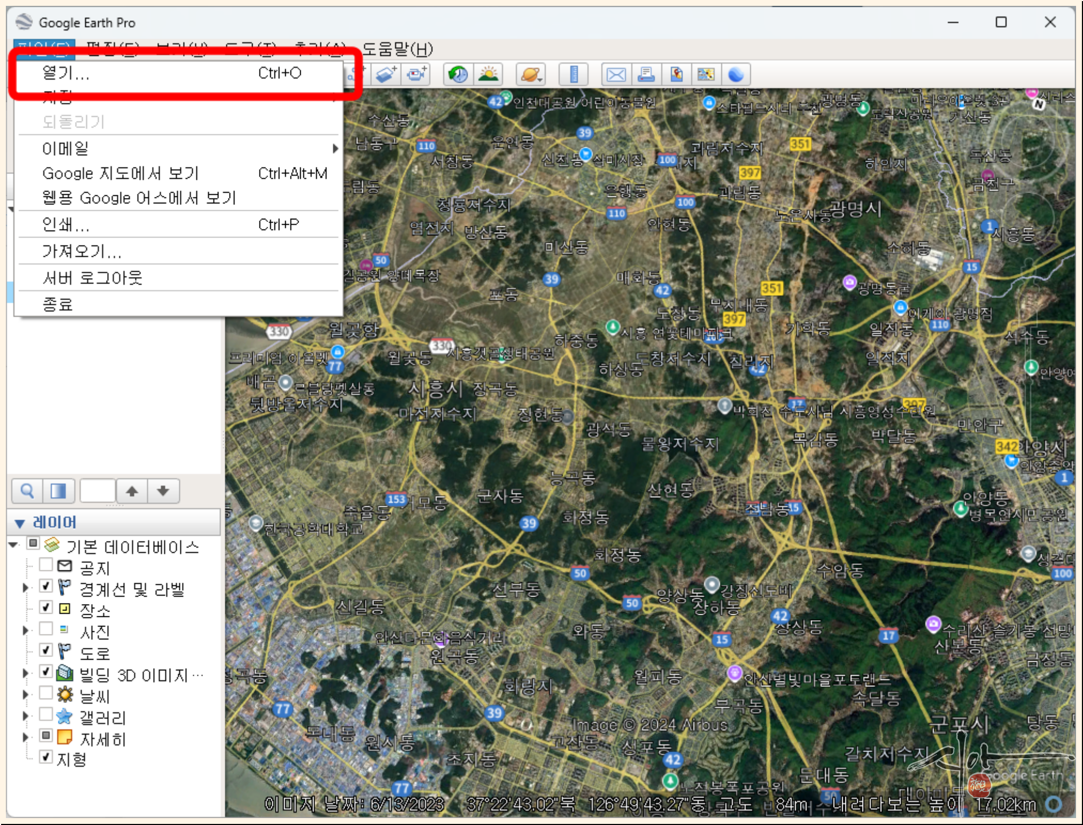Uncheck the 지형 terrain checkbox
The height and width of the screenshot is (825, 1083).
tap(46, 757)
